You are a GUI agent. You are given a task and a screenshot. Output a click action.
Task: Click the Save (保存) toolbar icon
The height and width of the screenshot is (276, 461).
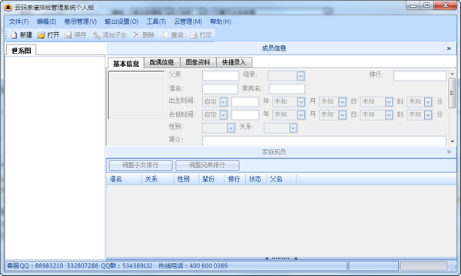pyautogui.click(x=68, y=35)
